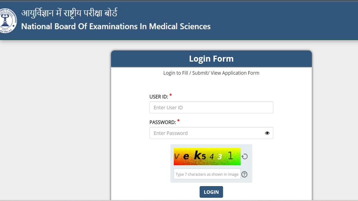This screenshot has width=358, height=201.
Task: Click National Board Of Examinations title
Action: click(116, 27)
